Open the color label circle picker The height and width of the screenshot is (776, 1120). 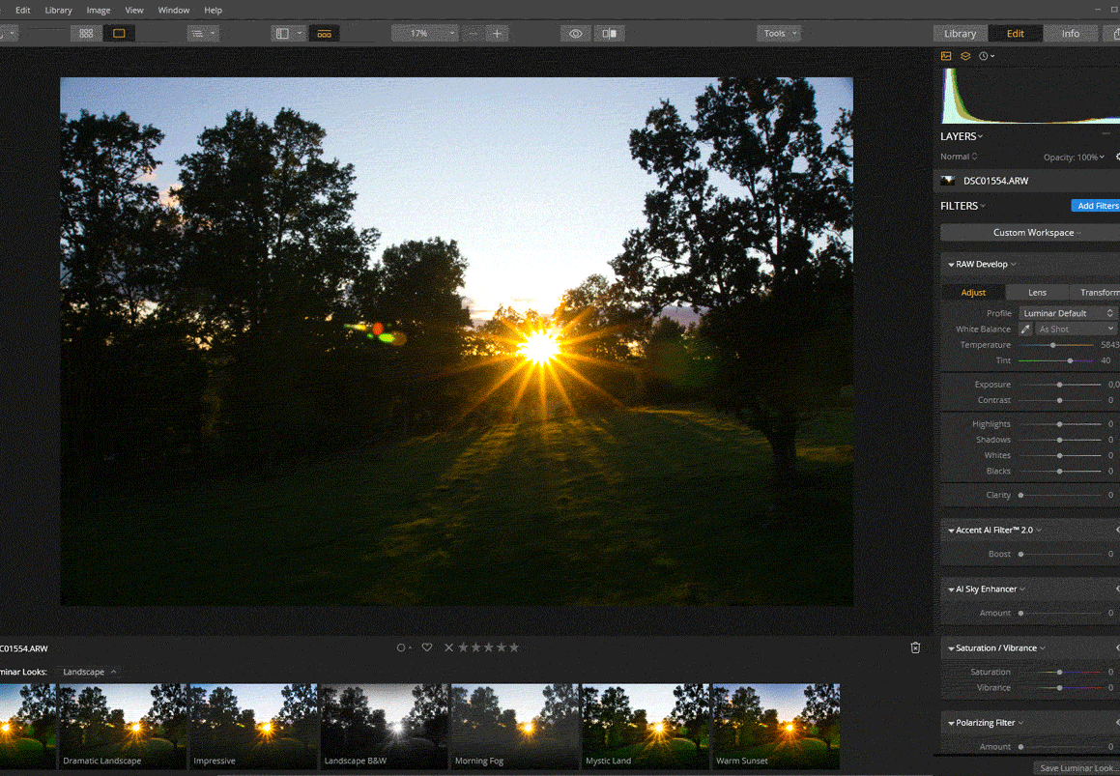click(x=403, y=647)
